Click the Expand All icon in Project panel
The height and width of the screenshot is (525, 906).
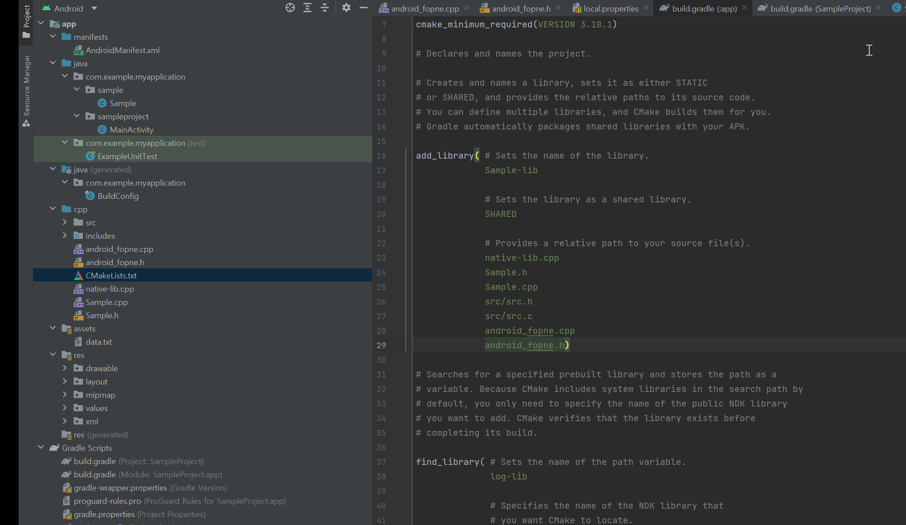coord(307,8)
